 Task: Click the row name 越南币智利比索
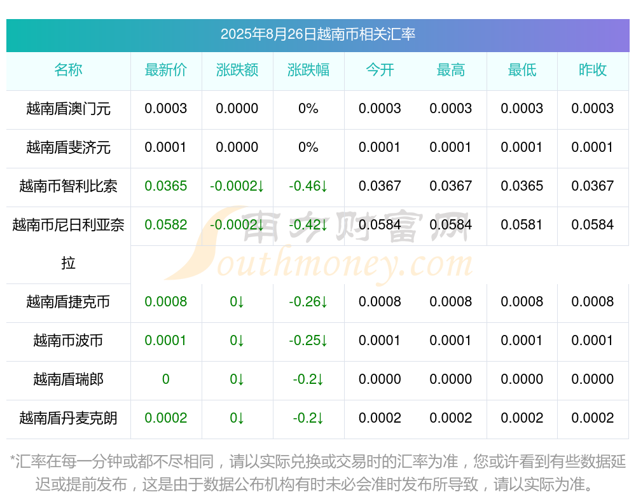pos(68,186)
